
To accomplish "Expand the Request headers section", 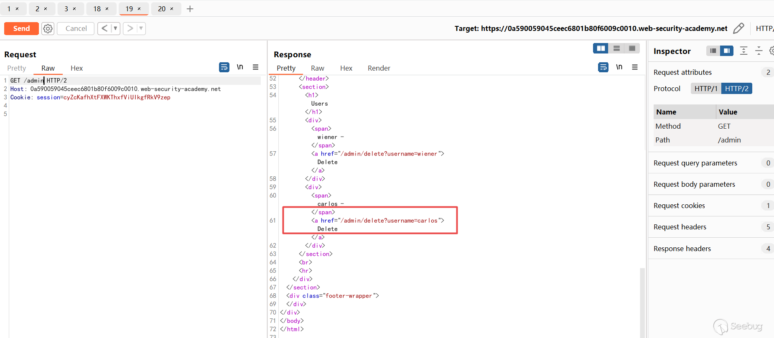I will point(680,227).
